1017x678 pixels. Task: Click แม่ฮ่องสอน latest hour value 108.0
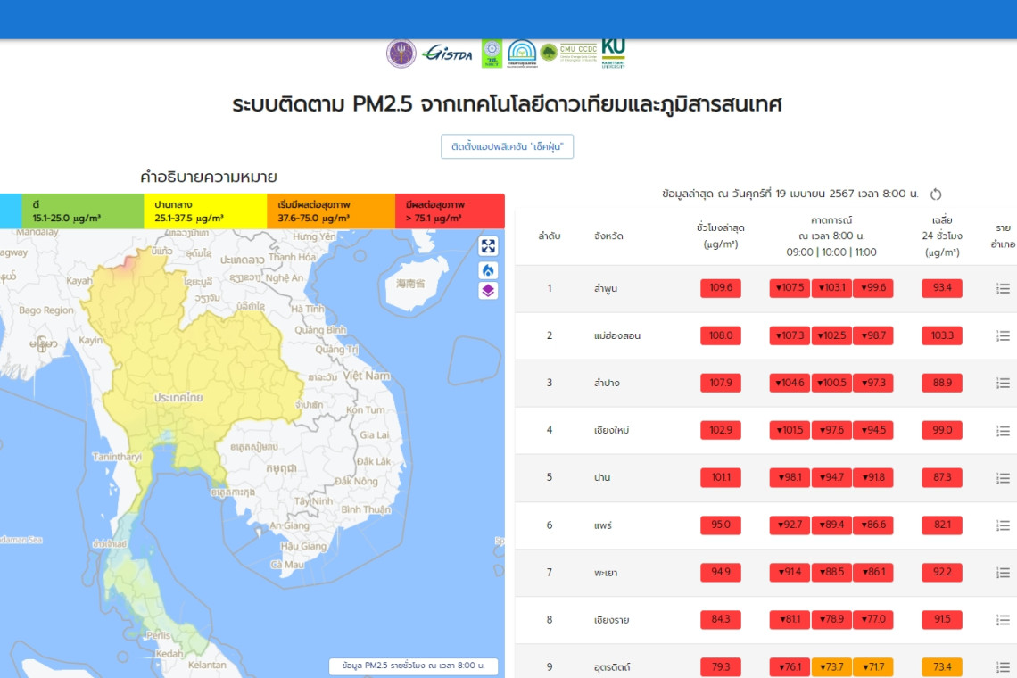point(720,336)
